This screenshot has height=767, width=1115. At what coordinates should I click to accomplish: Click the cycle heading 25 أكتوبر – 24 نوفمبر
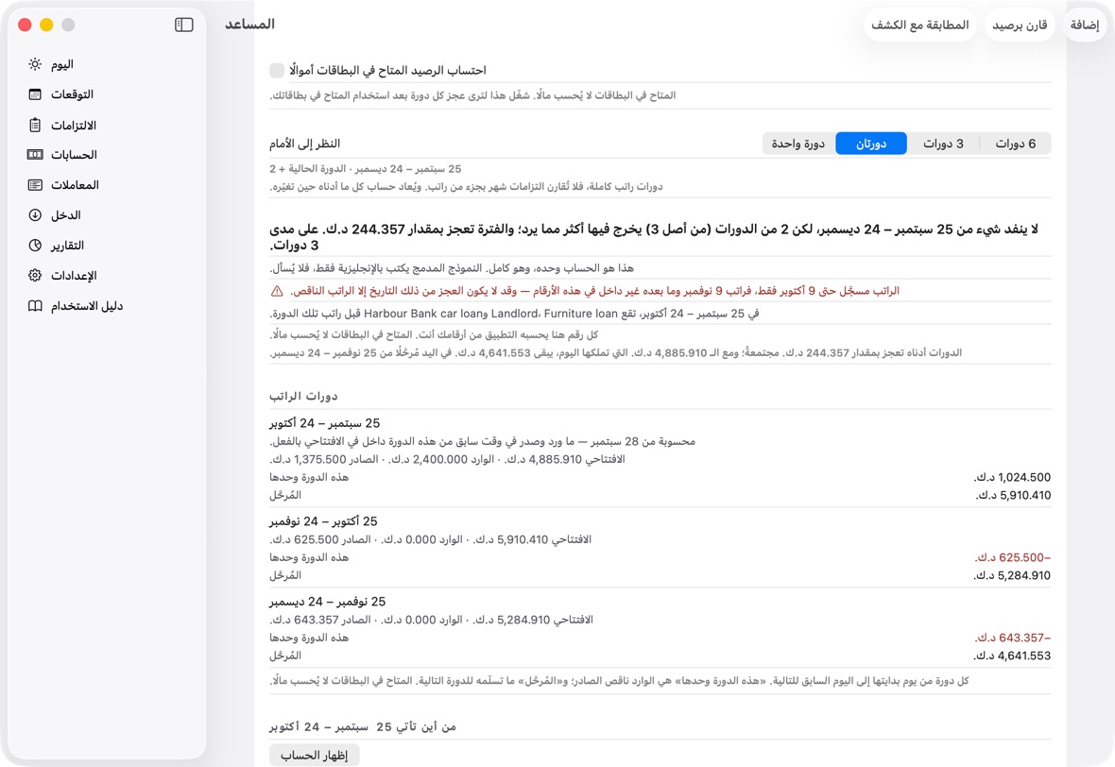pyautogui.click(x=323, y=521)
